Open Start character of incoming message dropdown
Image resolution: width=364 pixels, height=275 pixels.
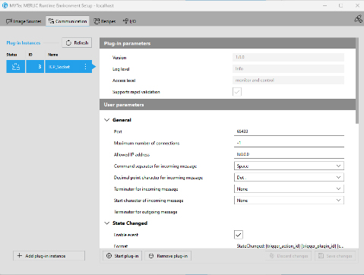[x=289, y=201]
